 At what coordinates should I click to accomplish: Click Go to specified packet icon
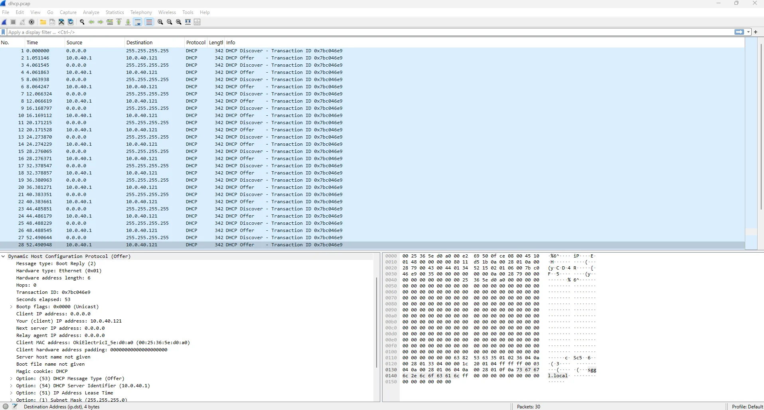click(x=110, y=22)
